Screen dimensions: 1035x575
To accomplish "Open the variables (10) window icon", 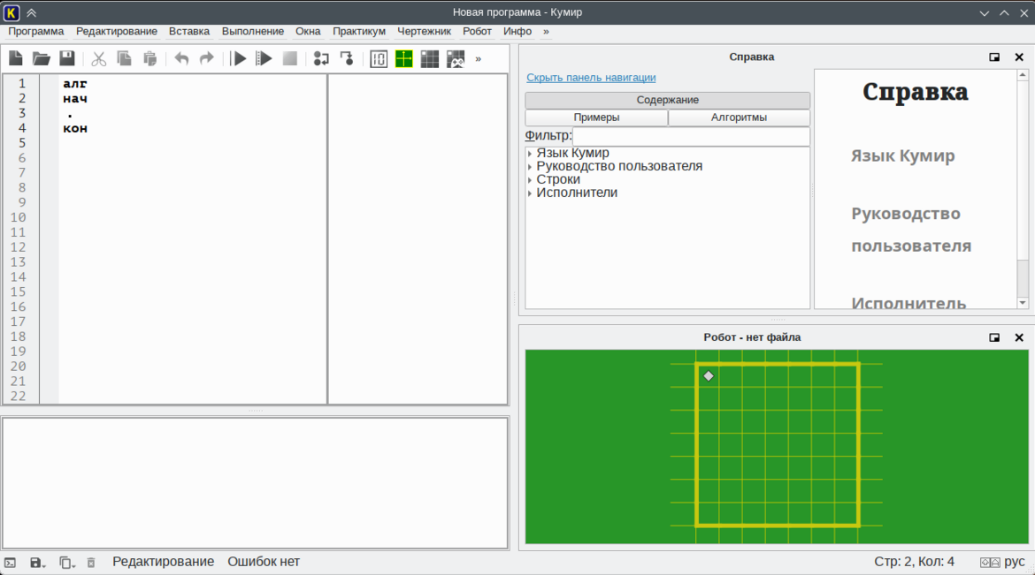I will pos(379,58).
